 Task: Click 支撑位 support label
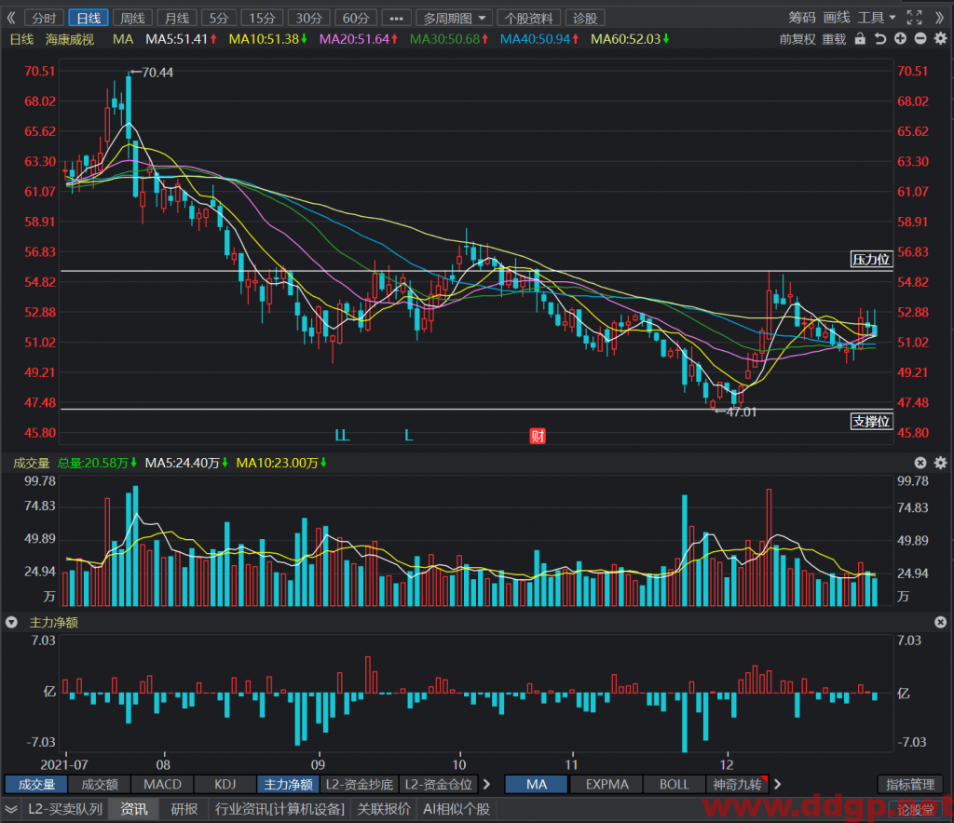(x=871, y=421)
